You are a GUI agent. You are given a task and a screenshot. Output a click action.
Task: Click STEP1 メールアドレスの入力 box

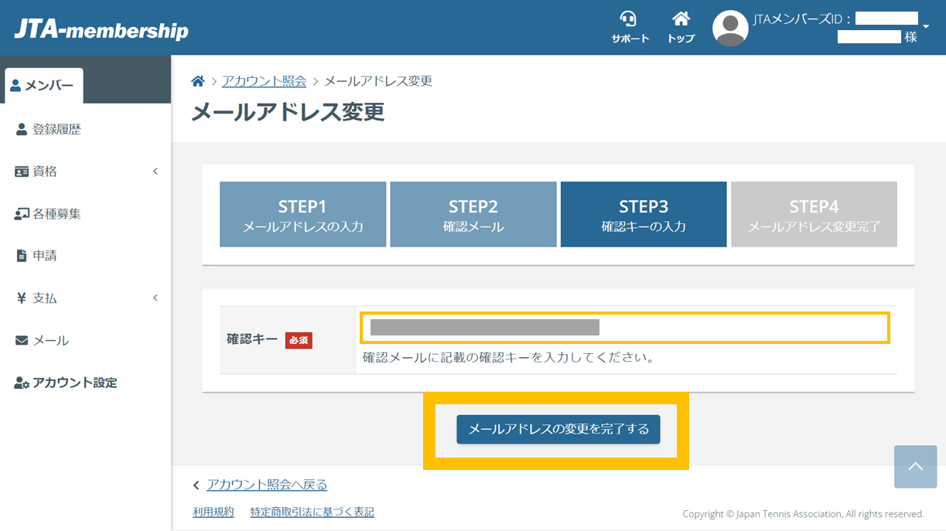(x=302, y=215)
